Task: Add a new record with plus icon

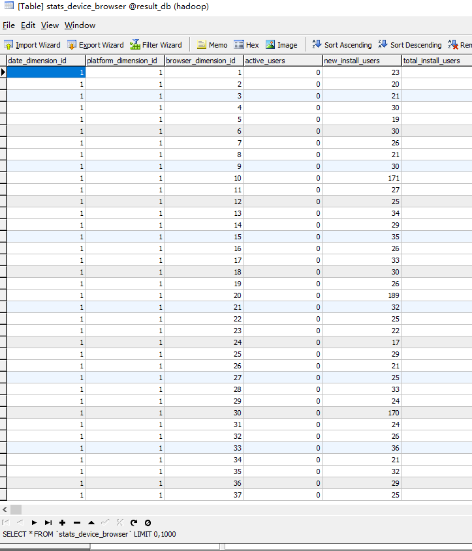Action: [63, 522]
